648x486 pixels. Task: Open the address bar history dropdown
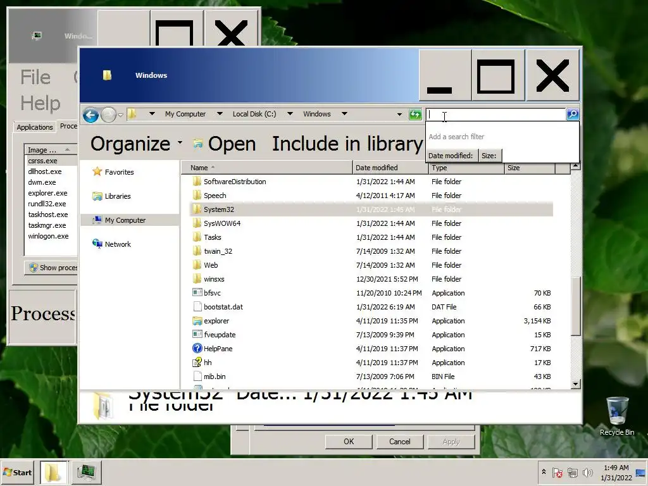(x=399, y=115)
